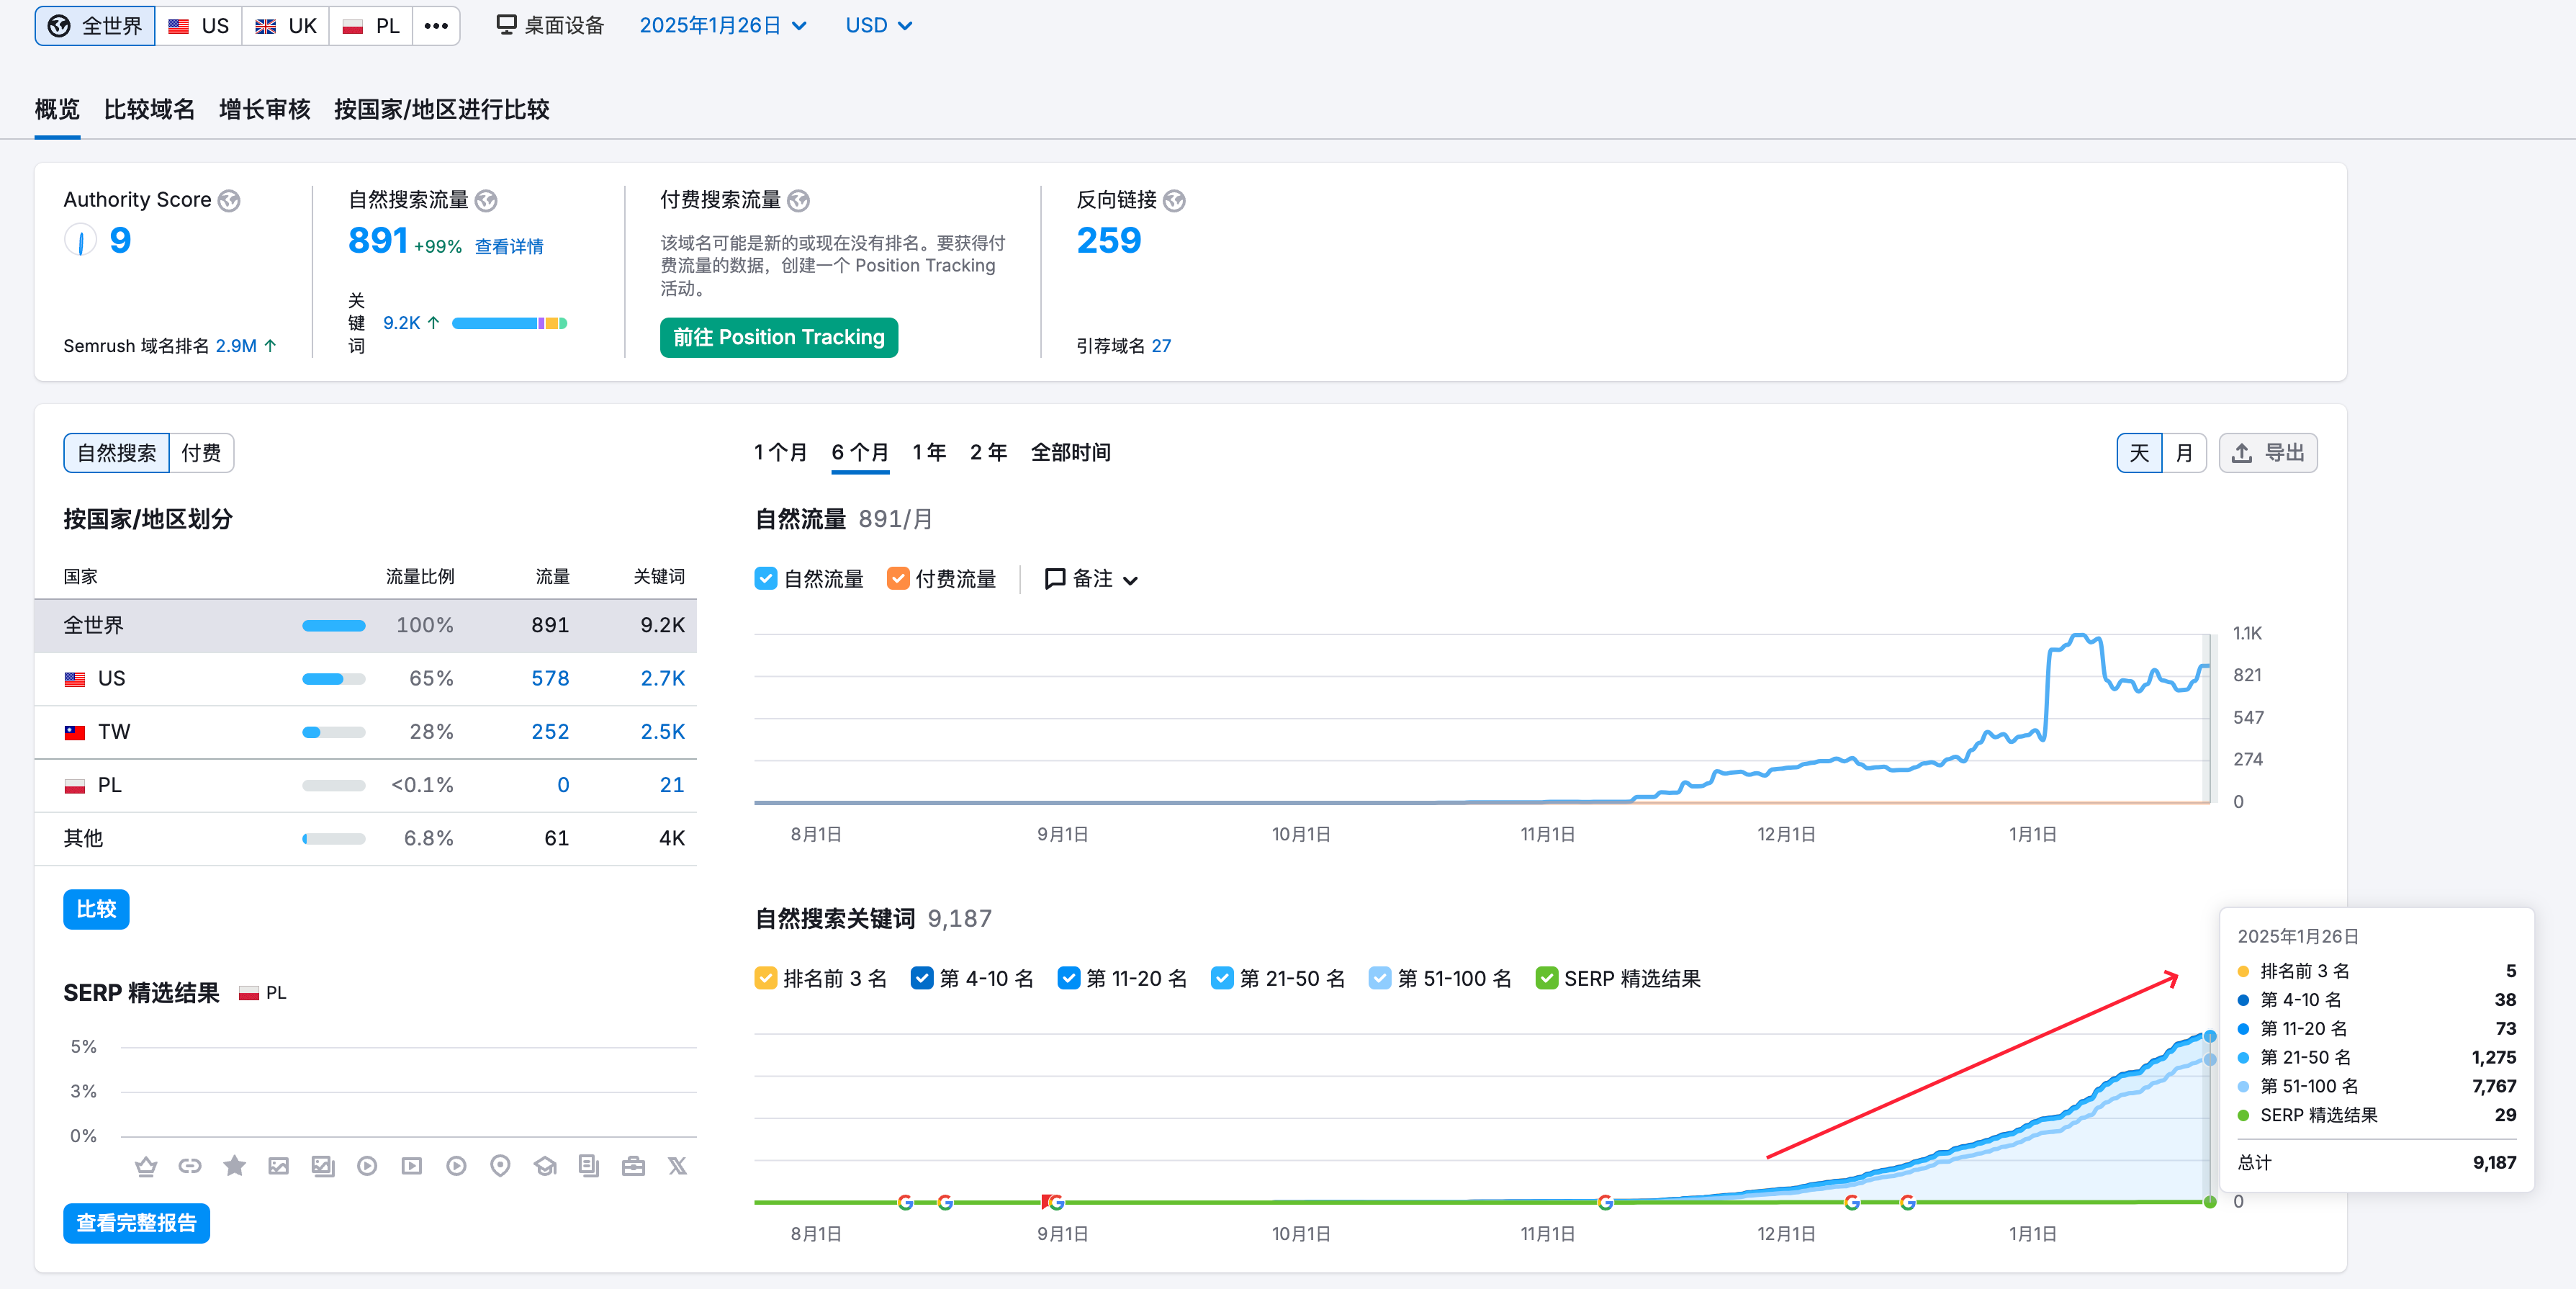The image size is (2576, 1289).
Task: Open the 概览 tab
Action: coord(57,109)
